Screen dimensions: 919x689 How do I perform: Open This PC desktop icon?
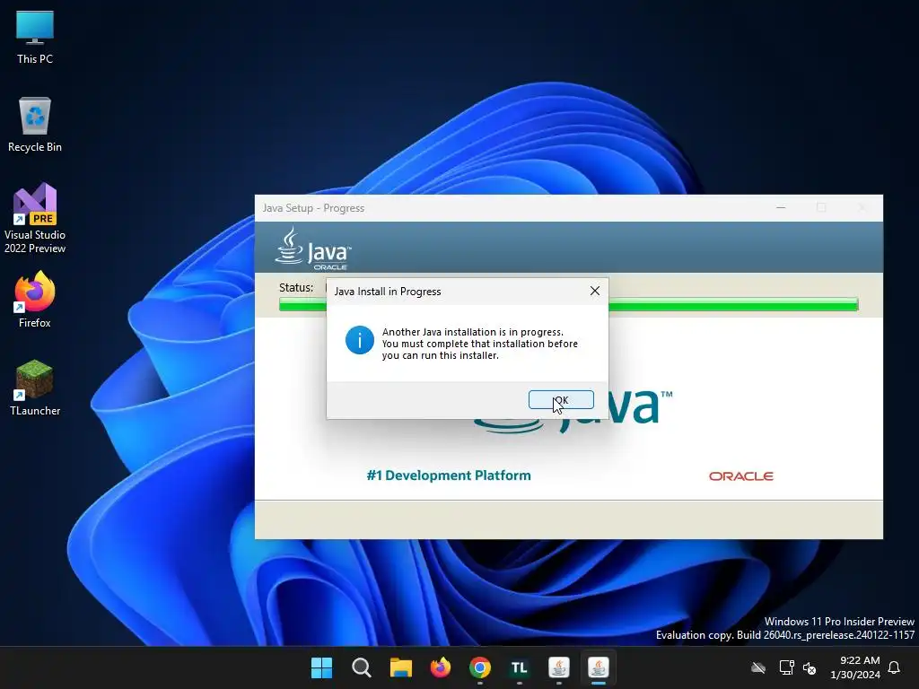pyautogui.click(x=35, y=38)
